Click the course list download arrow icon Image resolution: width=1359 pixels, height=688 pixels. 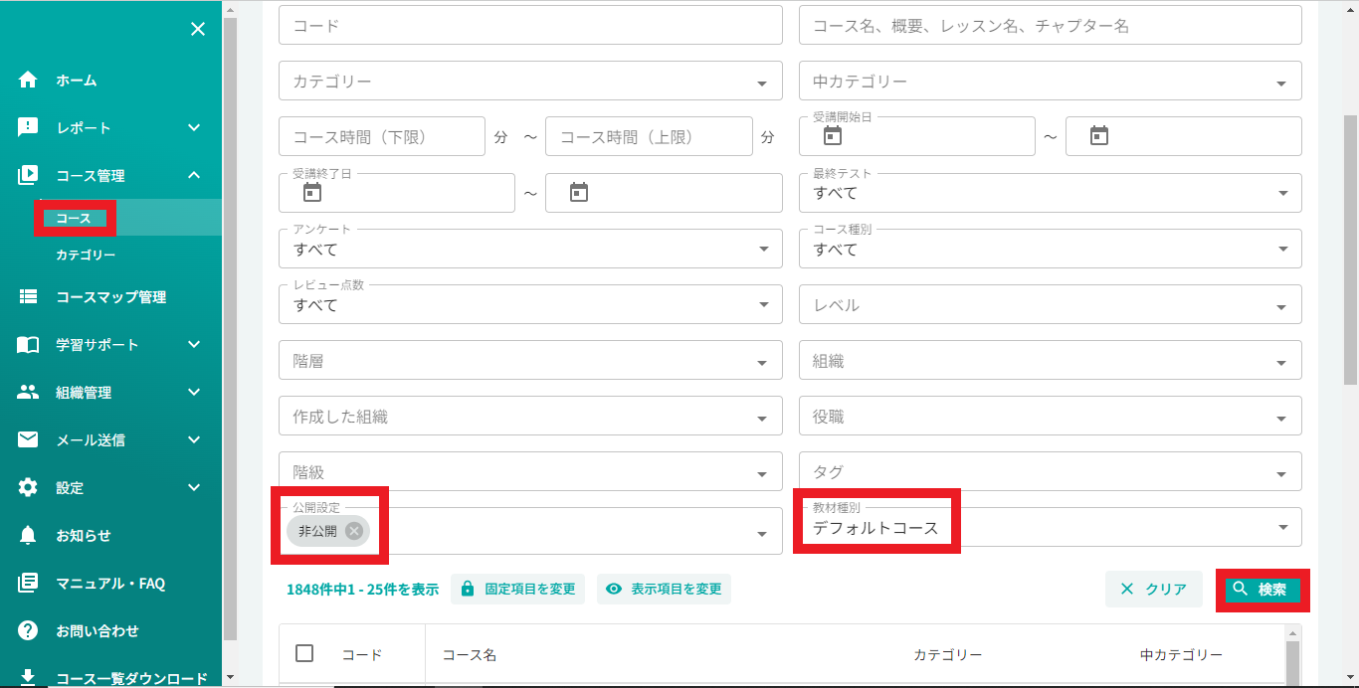(28, 677)
